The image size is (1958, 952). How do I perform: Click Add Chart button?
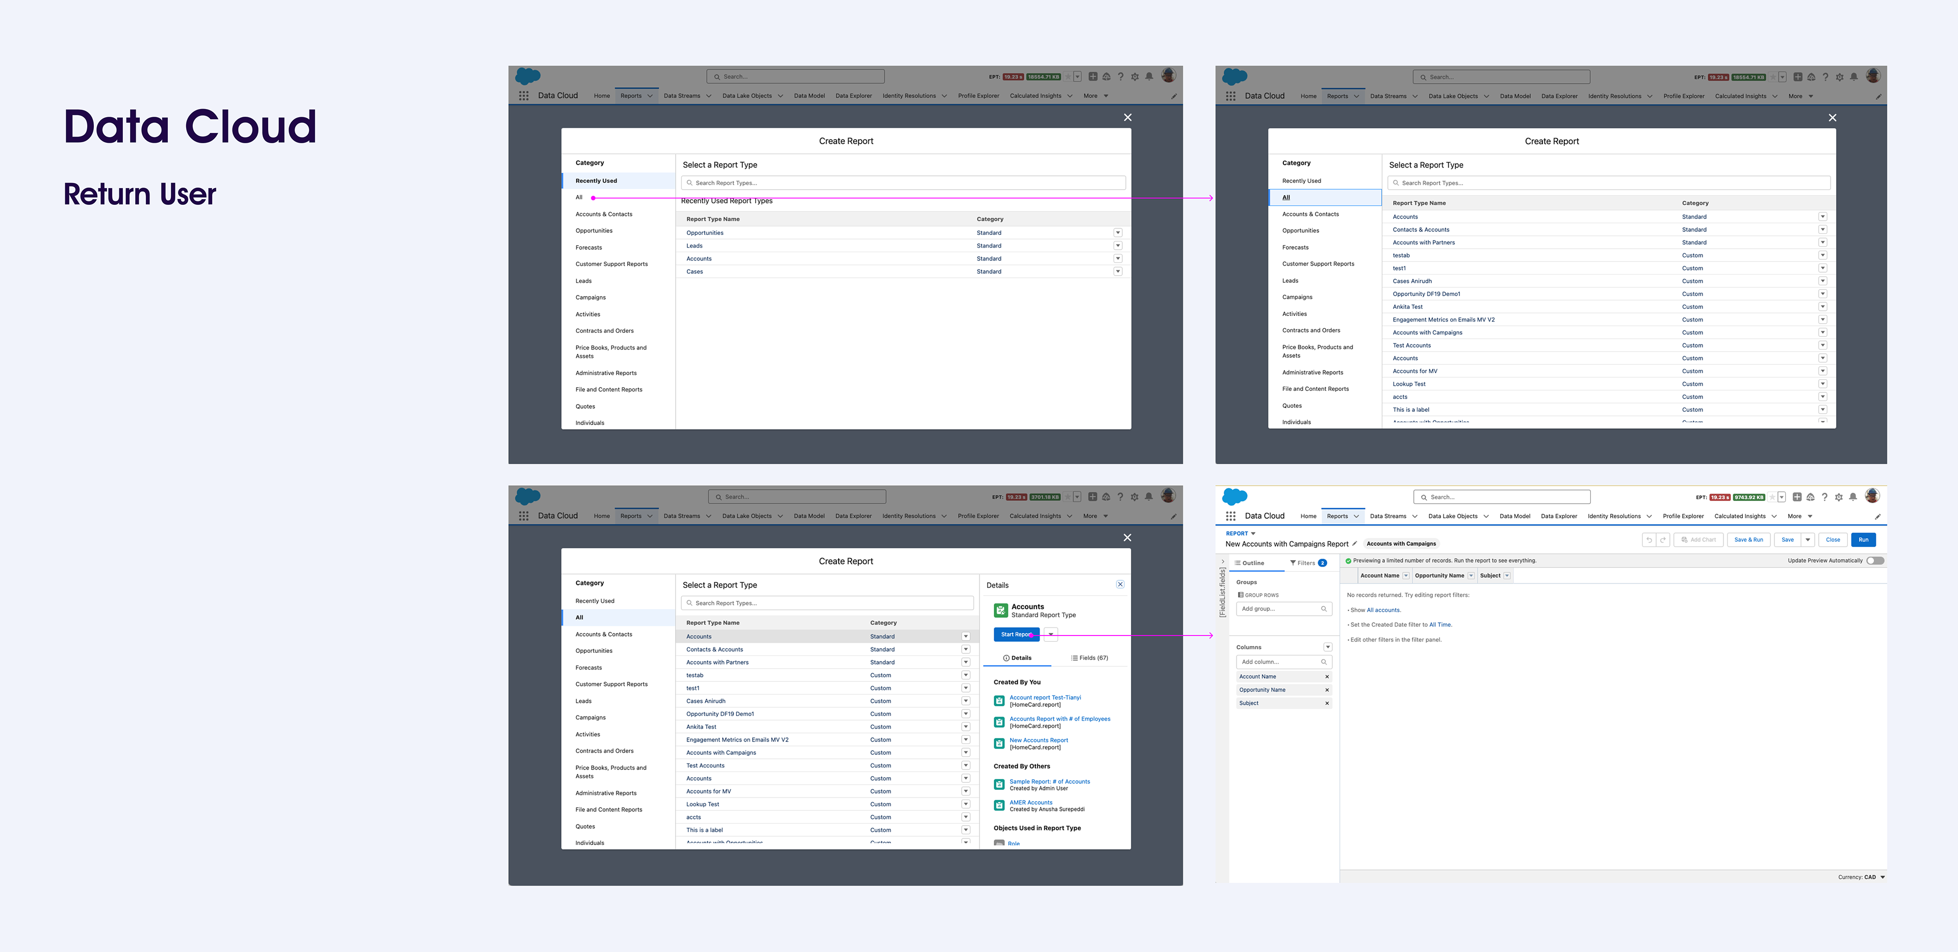1698,539
